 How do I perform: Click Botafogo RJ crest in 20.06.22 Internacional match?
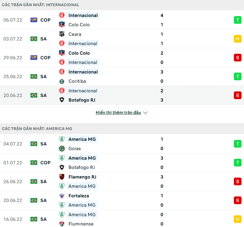(x=62, y=100)
